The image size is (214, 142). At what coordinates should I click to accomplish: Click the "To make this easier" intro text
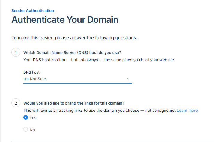(x=74, y=38)
